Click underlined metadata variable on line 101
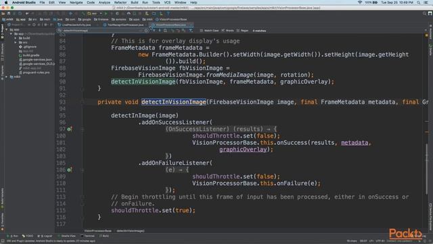This screenshot has width=433, height=244. (x=355, y=142)
